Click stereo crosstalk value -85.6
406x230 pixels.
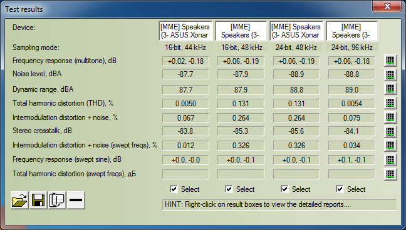click(296, 131)
